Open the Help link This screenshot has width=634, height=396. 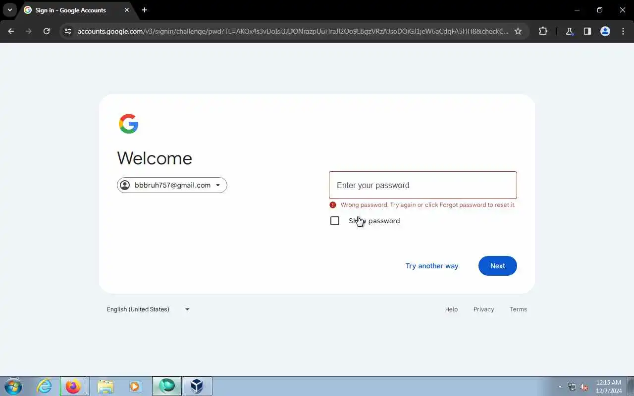pos(451,309)
